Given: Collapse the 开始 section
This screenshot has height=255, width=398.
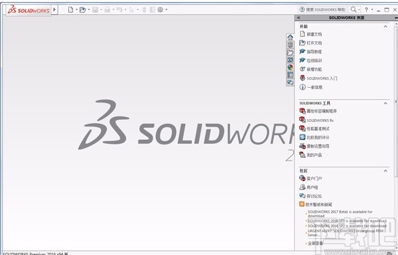Looking at the screenshot, I should pos(385,26).
